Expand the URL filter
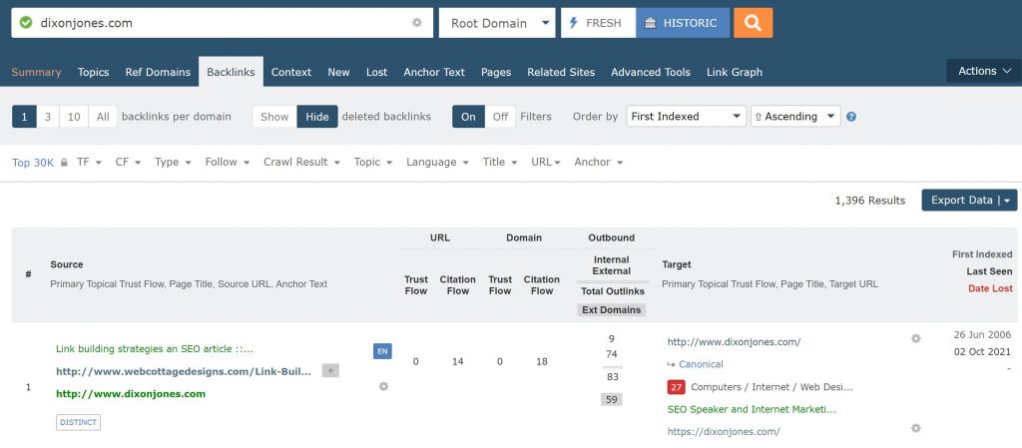This screenshot has width=1022, height=448. click(546, 163)
